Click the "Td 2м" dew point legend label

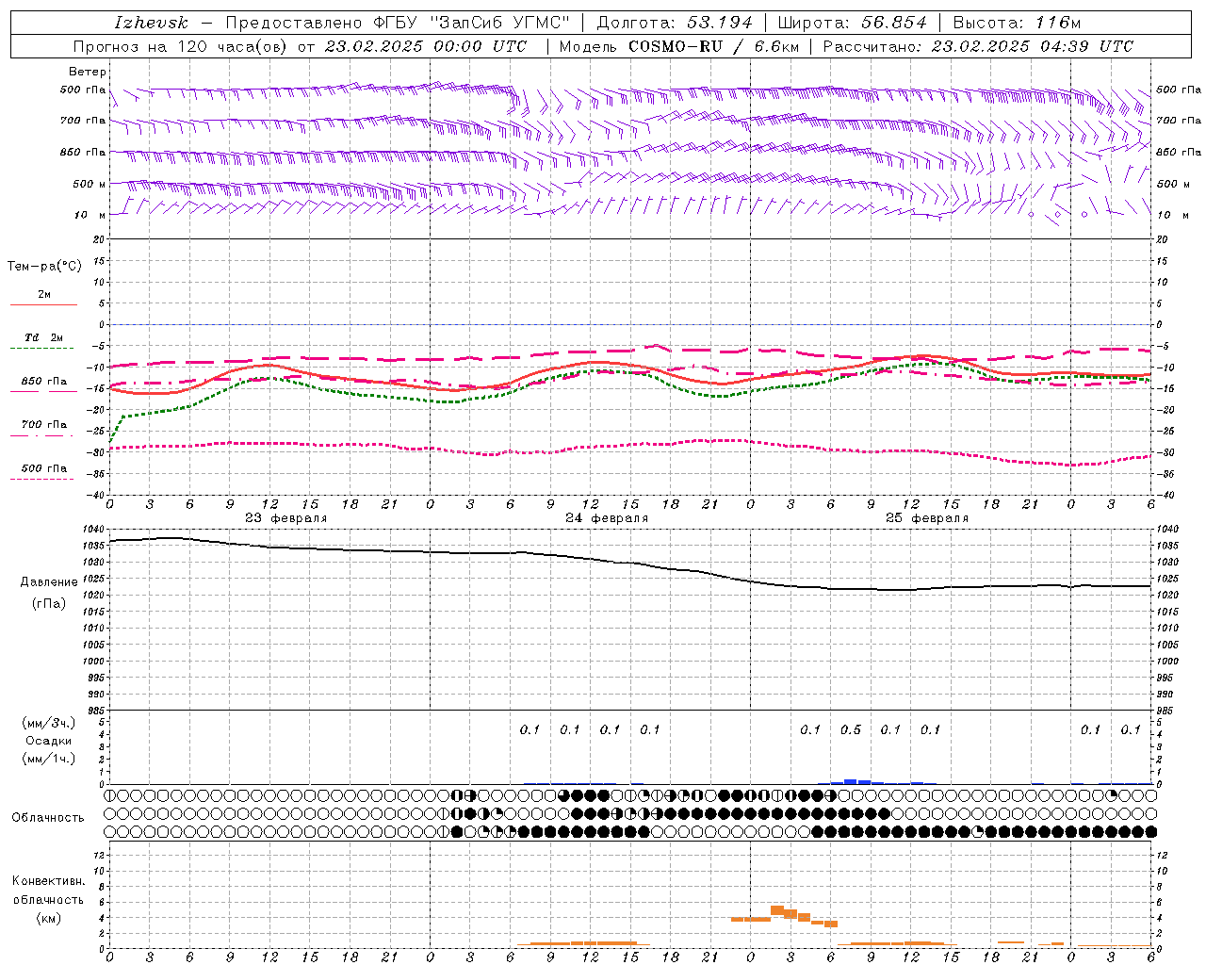(x=44, y=337)
